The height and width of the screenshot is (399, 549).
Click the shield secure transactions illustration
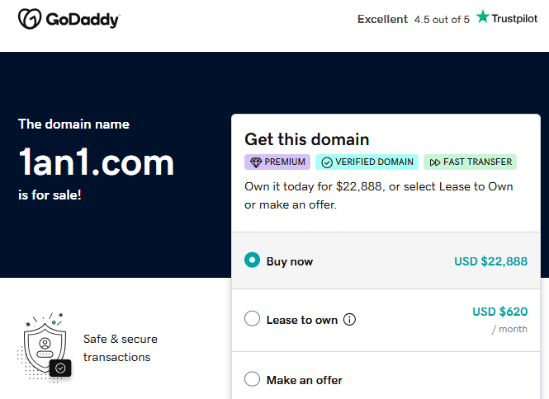[x=45, y=347]
